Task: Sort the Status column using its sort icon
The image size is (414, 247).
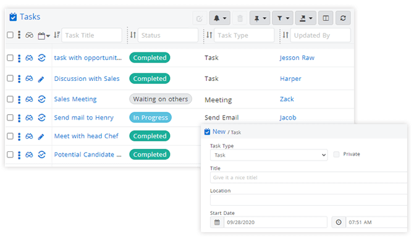Action: tap(132, 35)
